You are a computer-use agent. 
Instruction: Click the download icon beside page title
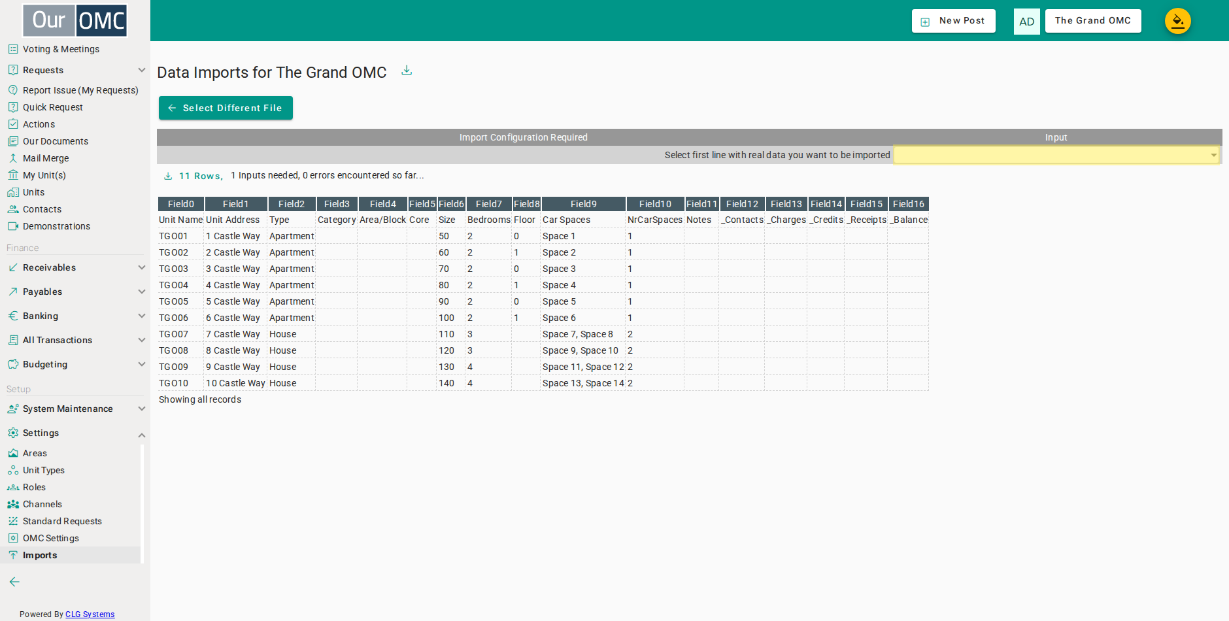point(407,71)
